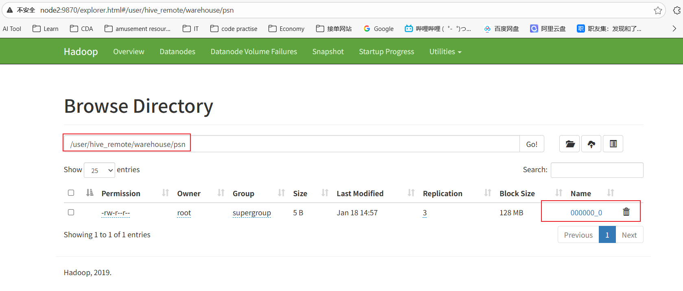Click the create new directory folder icon
The height and width of the screenshot is (291, 683).
(570, 144)
